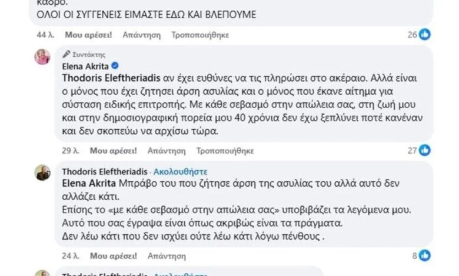Screen dimensions: 459x276
Task: Open the Elena Akrita commenter name
Action: pyautogui.click(x=85, y=66)
